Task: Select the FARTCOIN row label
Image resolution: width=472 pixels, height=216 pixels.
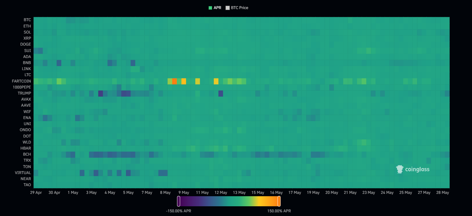Action: pyautogui.click(x=21, y=81)
